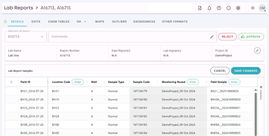The image size is (269, 136).
Task: Approve the lab report
Action: (x=251, y=37)
